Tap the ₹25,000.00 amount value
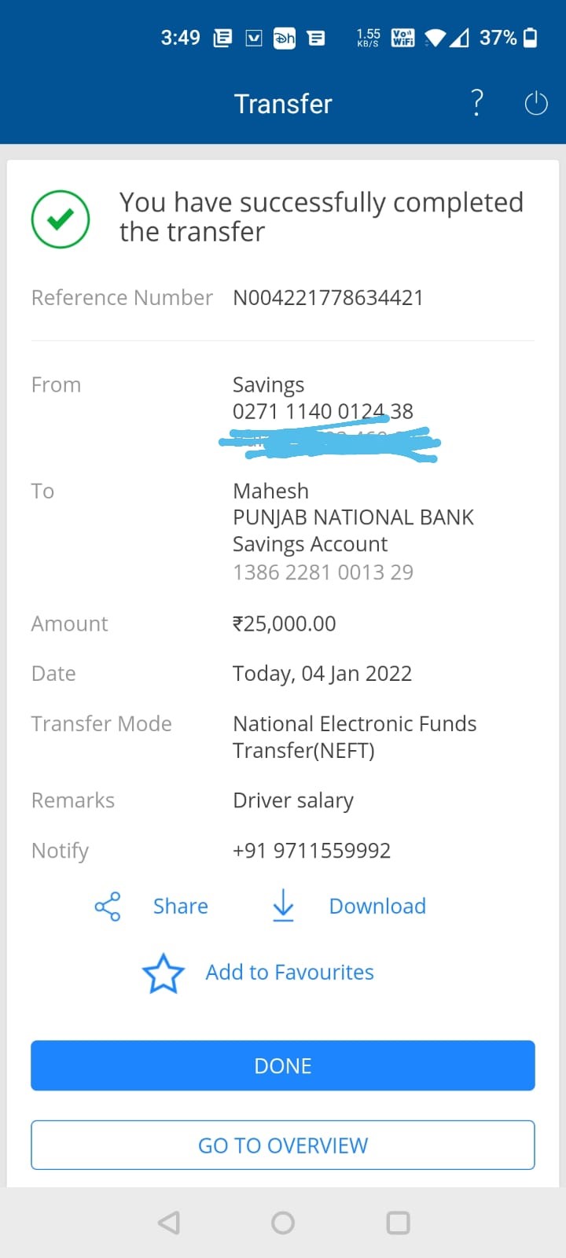The image size is (566, 1258). coord(284,623)
